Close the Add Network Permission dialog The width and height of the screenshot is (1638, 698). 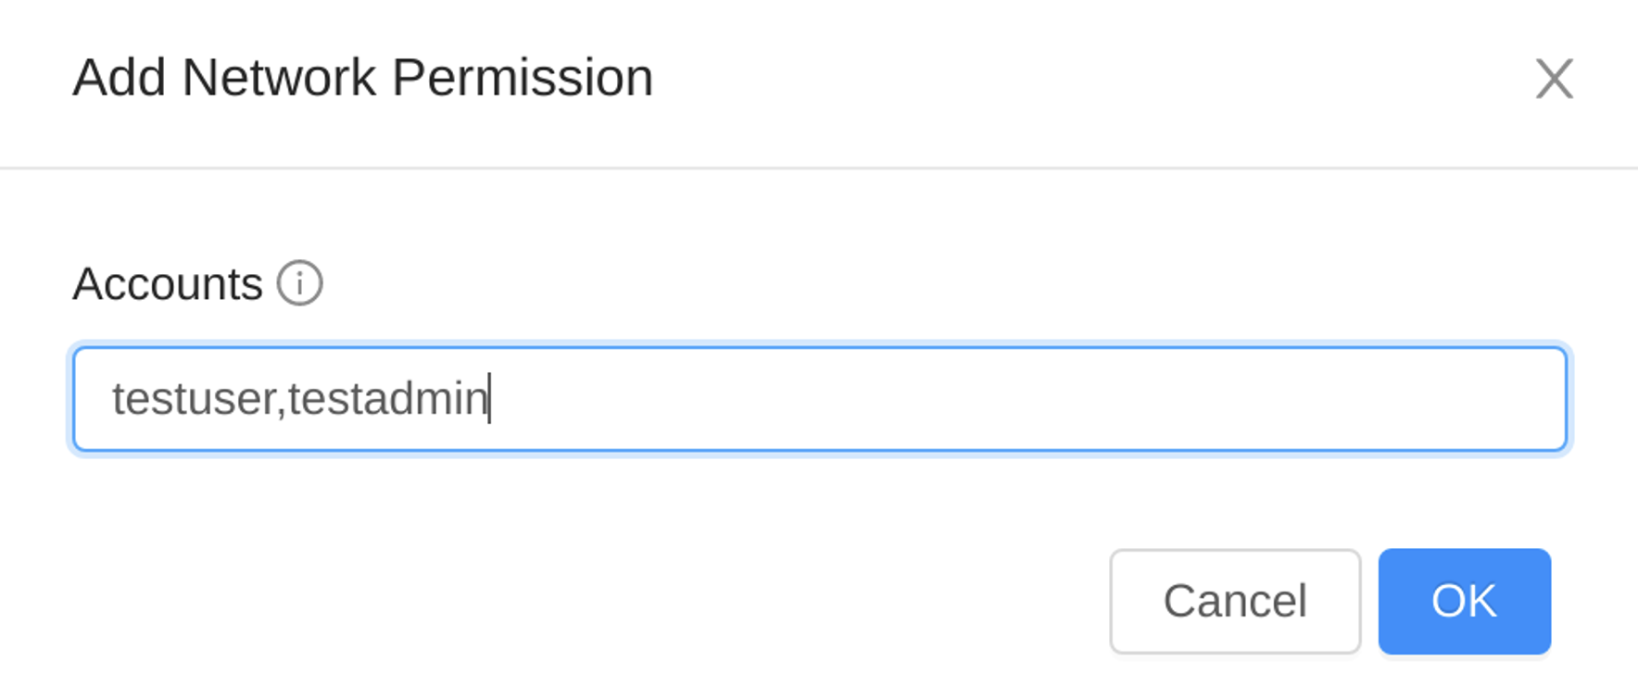(1554, 79)
